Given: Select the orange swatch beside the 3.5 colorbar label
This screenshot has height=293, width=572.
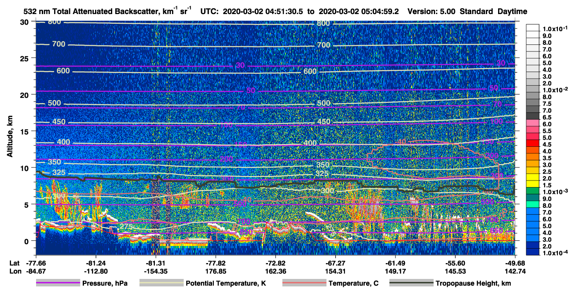Looking at the screenshot, I should tap(534, 158).
